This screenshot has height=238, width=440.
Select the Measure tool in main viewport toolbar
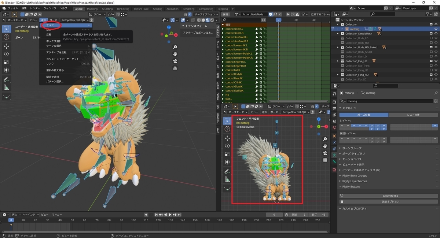7,88
